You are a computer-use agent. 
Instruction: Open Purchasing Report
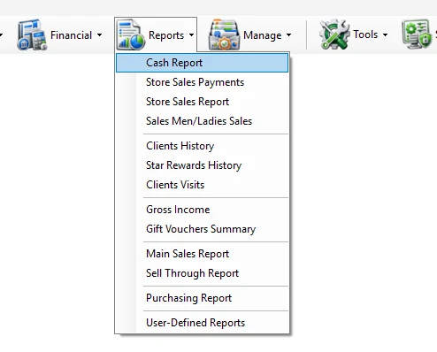click(x=202, y=298)
